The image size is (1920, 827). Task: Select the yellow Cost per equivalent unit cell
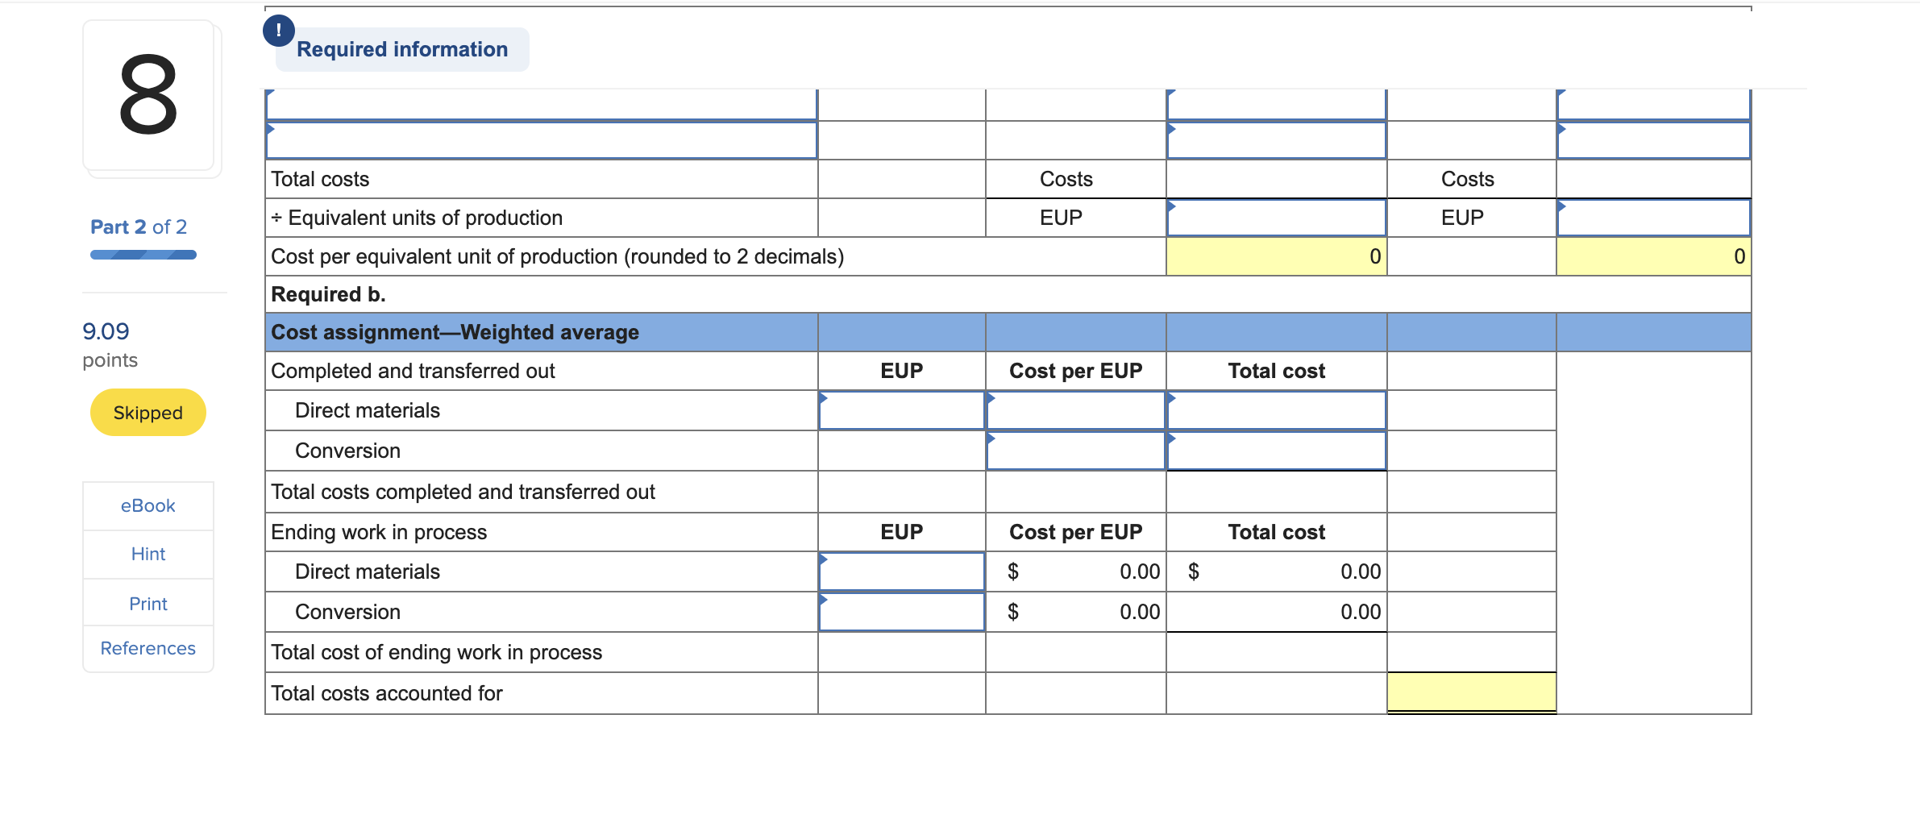[x=1276, y=256]
